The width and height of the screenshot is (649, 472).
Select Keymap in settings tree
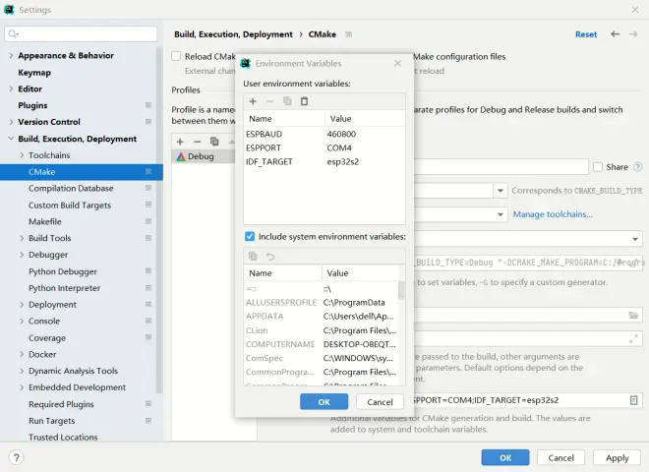(x=34, y=73)
